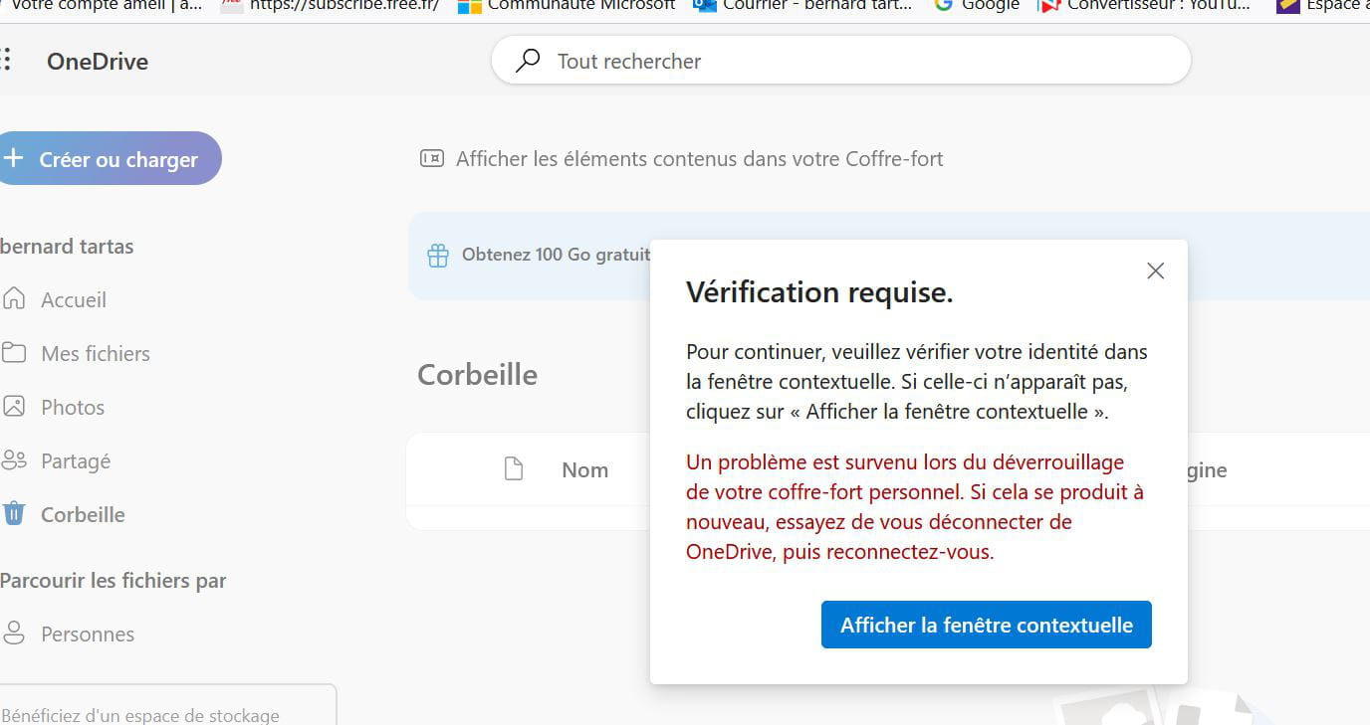Click the folder icon beside Mes fichiers
This screenshot has height=725, width=1370.
click(14, 352)
